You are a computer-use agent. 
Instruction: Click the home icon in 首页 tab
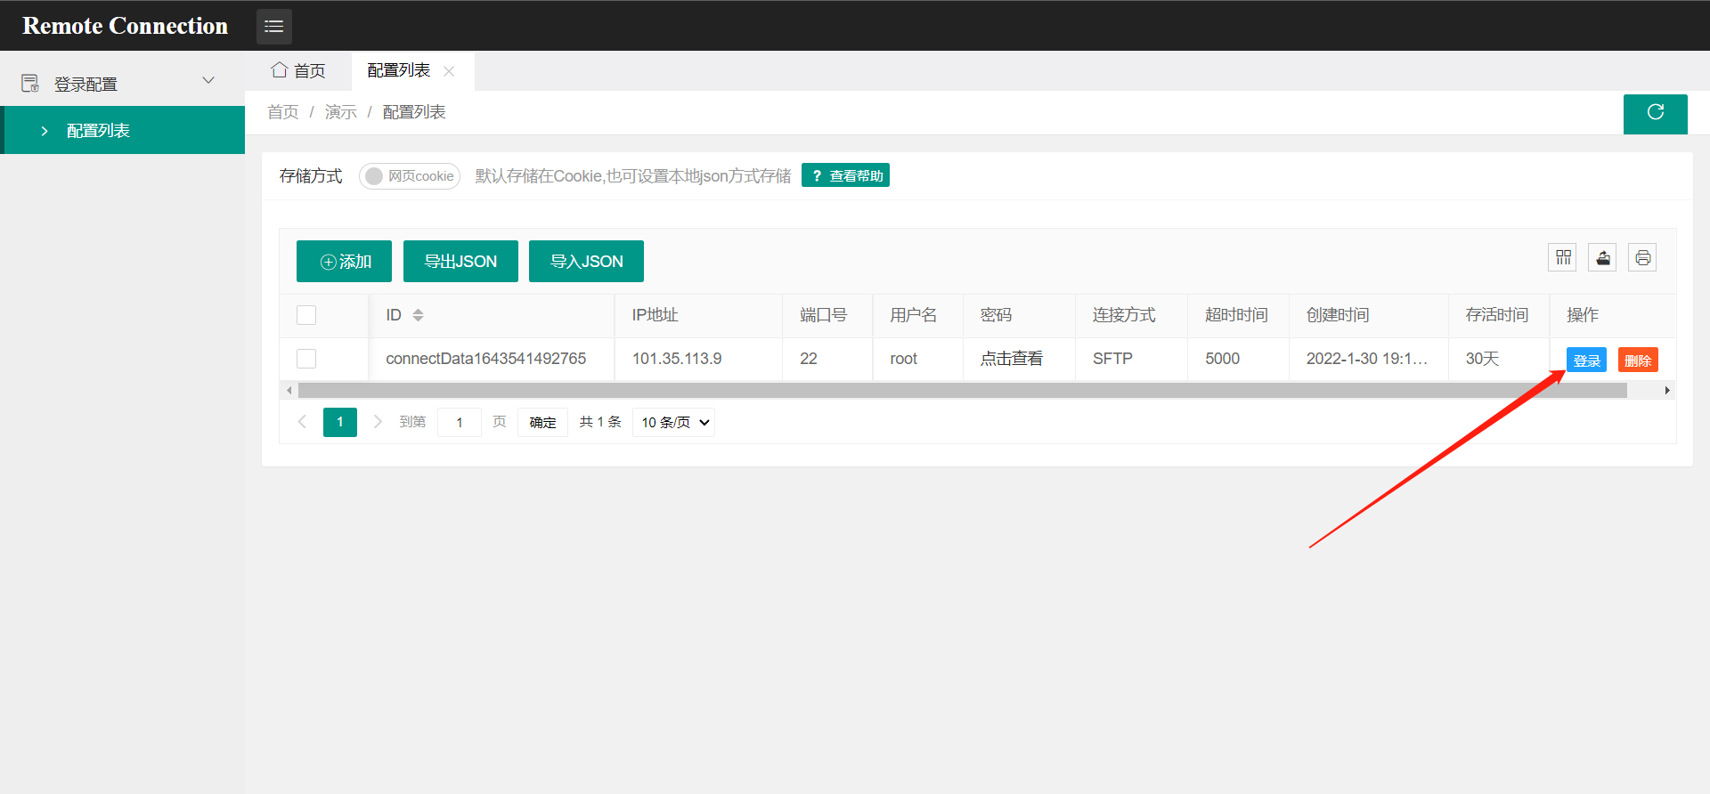pyautogui.click(x=280, y=69)
